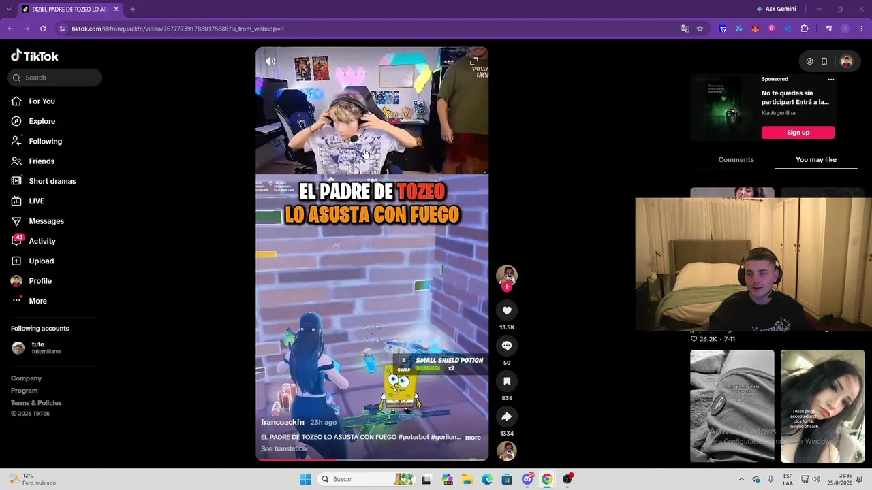Switch to the You may like tab

point(816,160)
